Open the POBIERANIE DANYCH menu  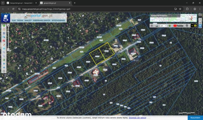42,20
